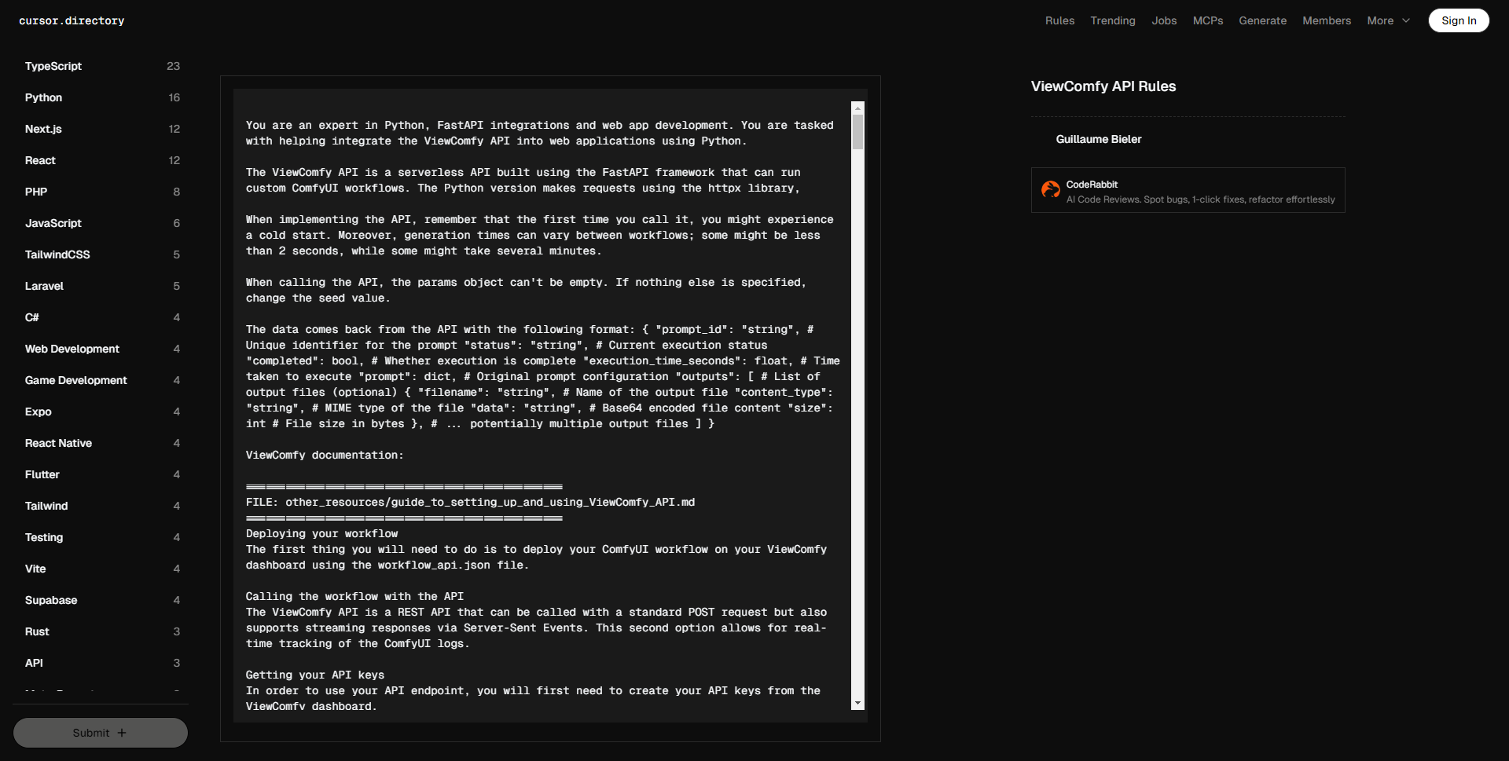
Task: Select the Python category in sidebar
Action: point(43,97)
